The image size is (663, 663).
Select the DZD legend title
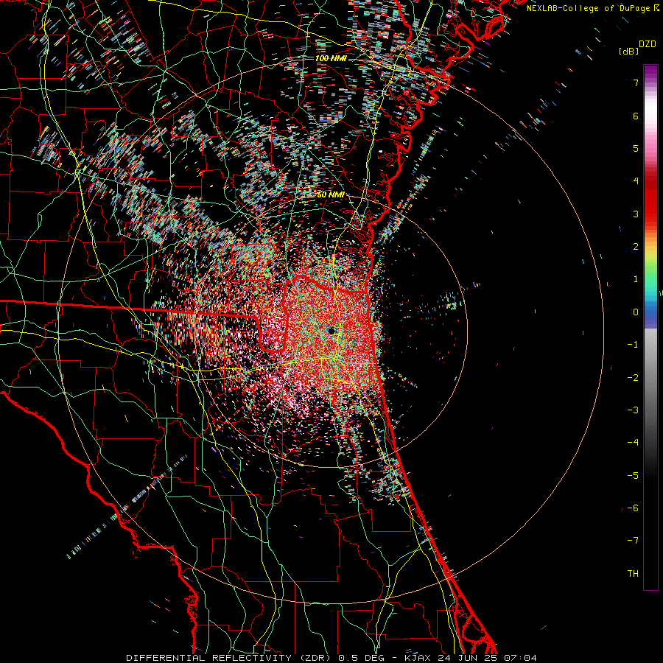(647, 44)
